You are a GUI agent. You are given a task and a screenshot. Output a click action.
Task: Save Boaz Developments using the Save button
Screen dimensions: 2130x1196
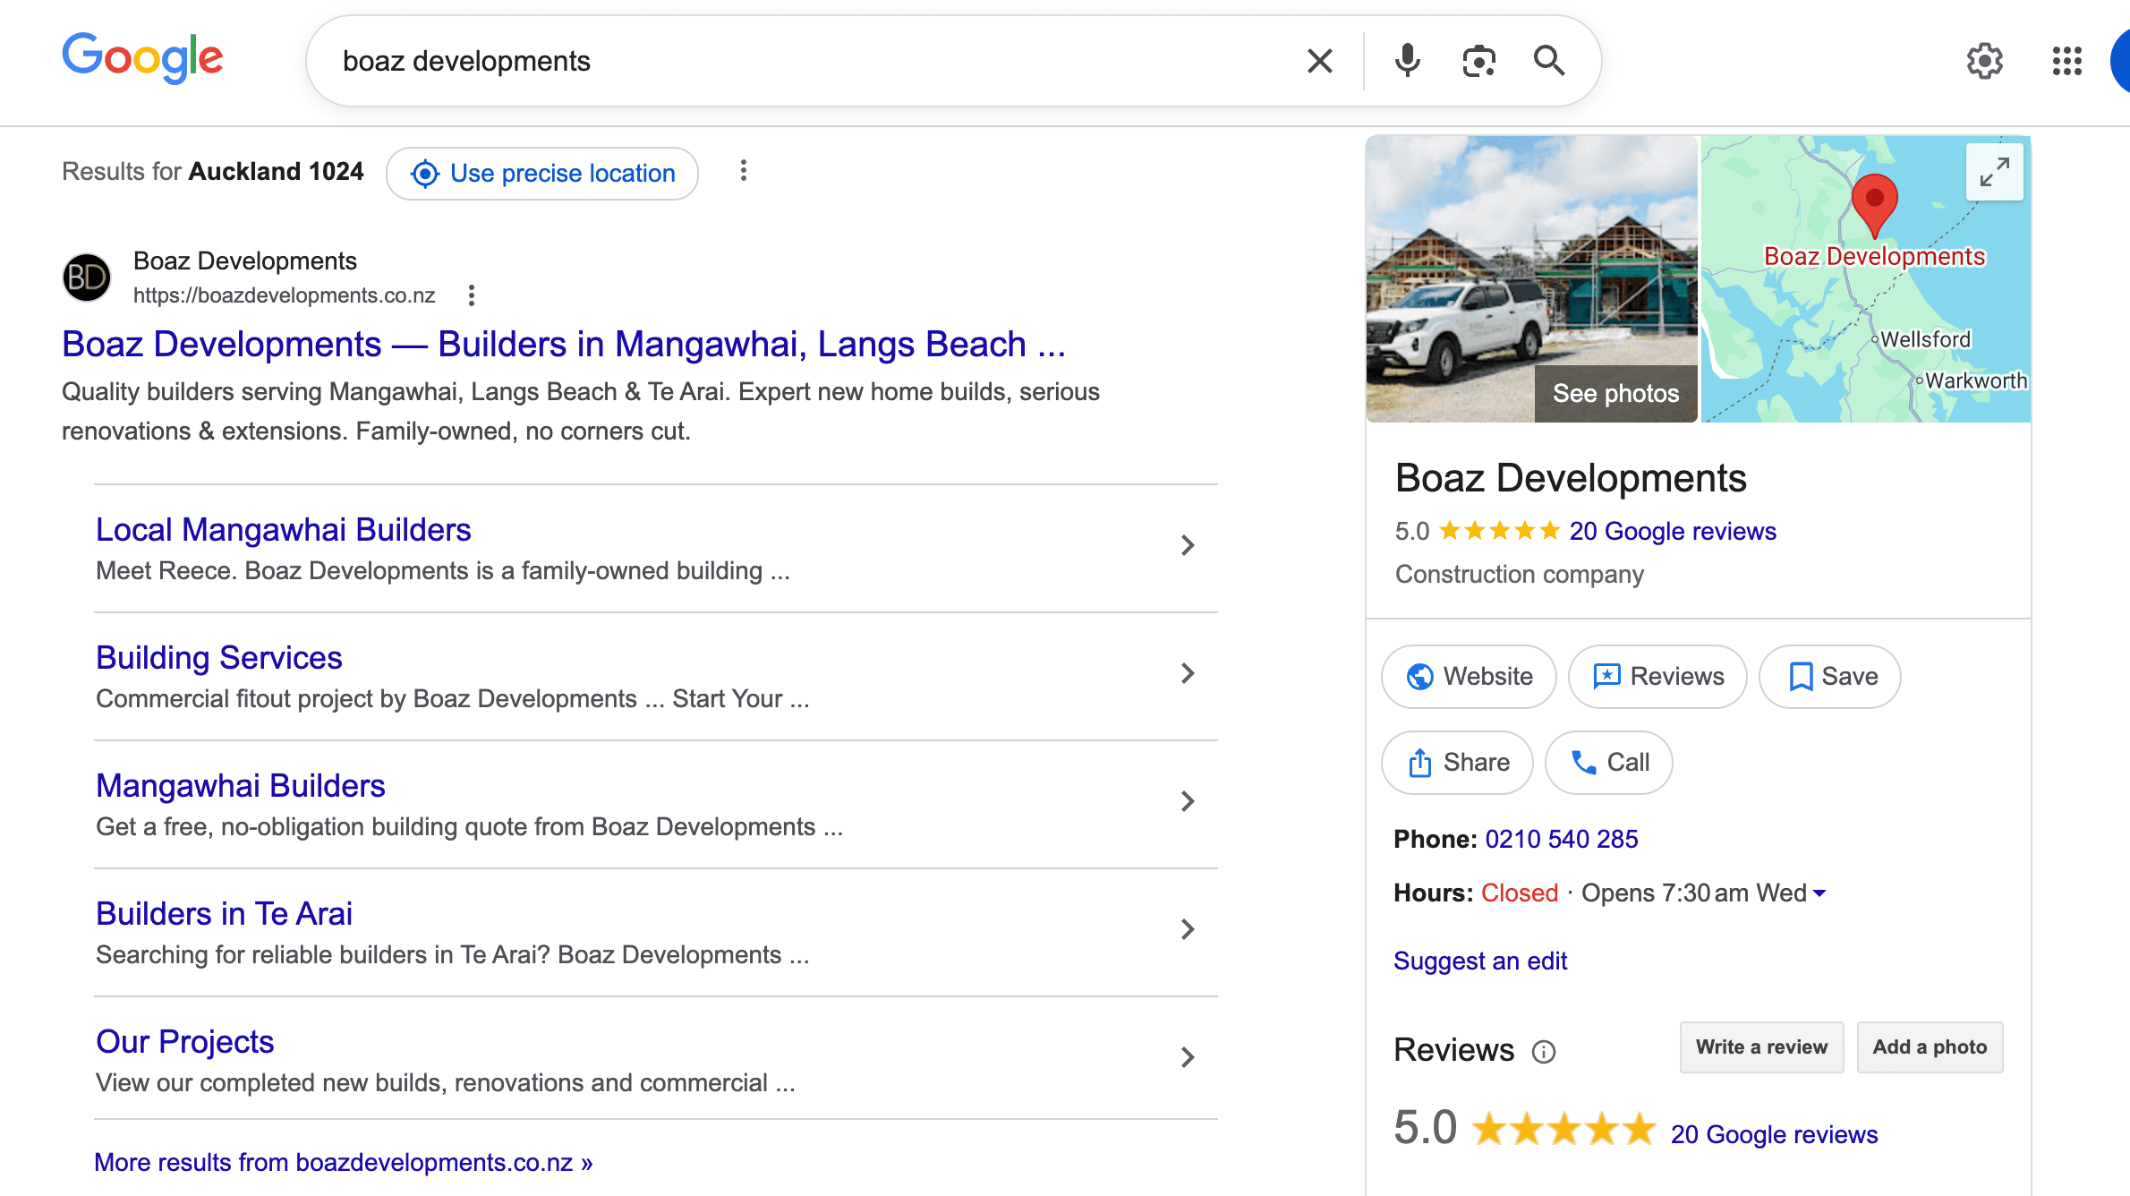1830,676
